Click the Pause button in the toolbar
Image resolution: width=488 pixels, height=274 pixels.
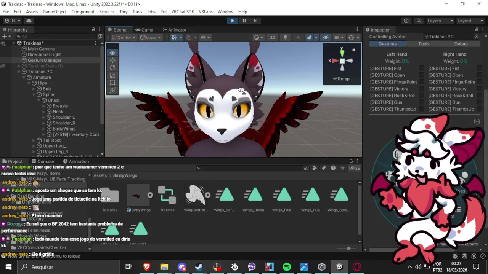point(244,21)
